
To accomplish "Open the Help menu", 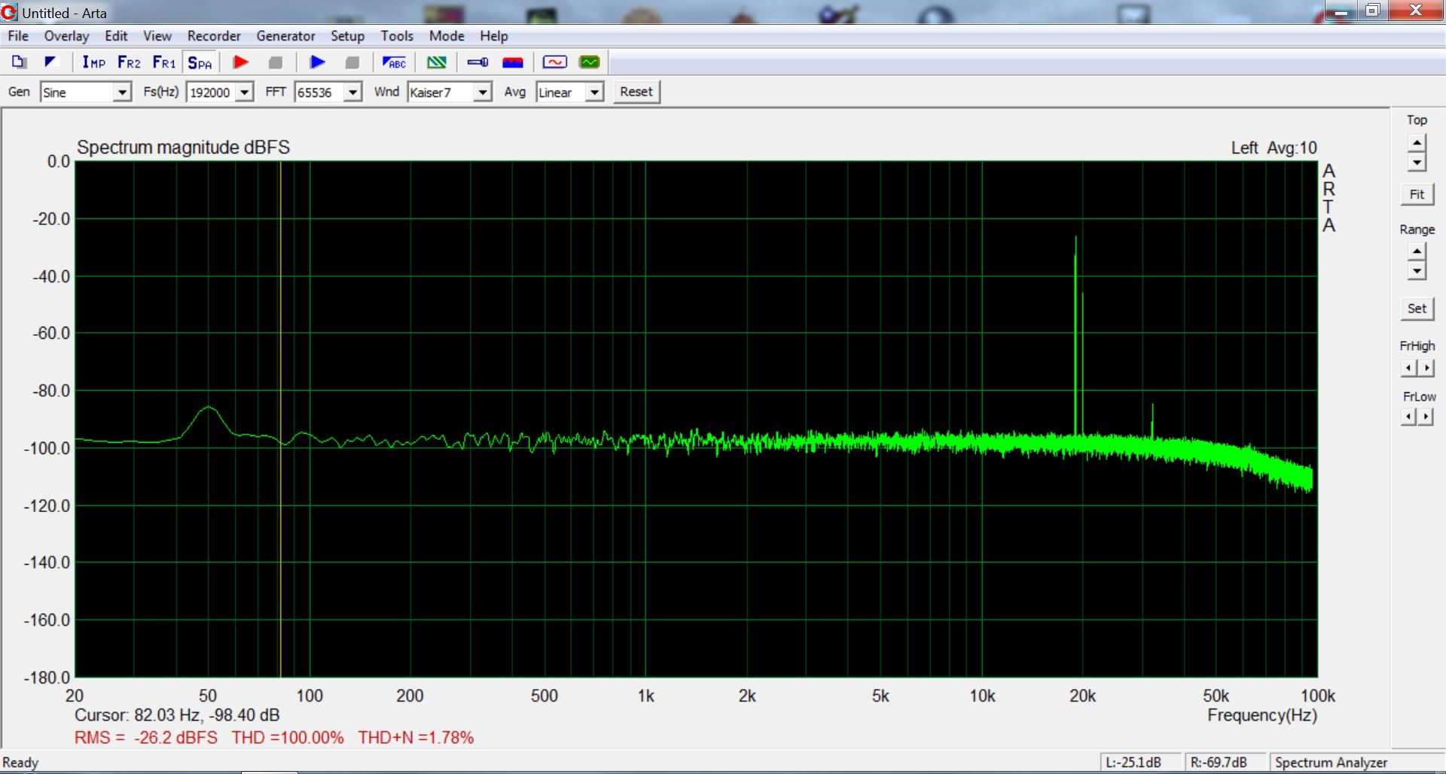I will pyautogui.click(x=494, y=36).
